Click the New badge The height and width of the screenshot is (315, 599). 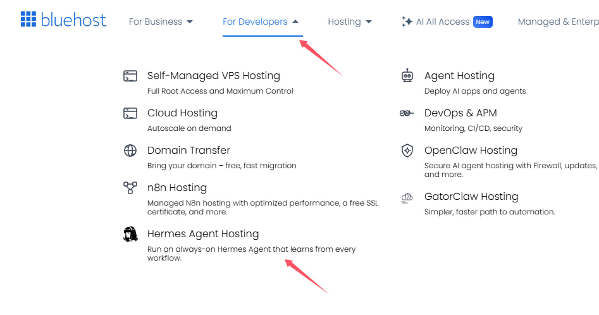click(483, 22)
